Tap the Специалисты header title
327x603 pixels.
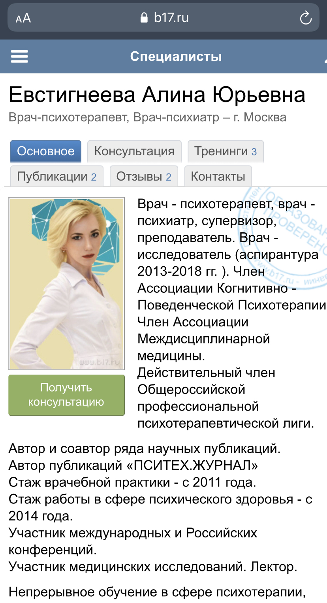pos(176,57)
